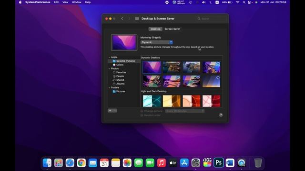Open Music app from the Dock
This screenshot has height=171, width=305.
click(x=162, y=162)
